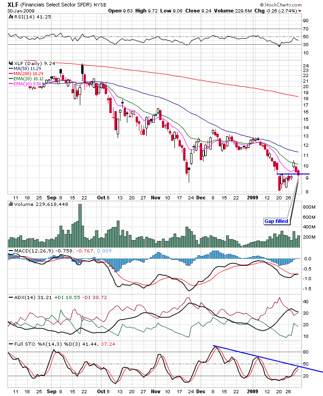Screen dimensions: 323x396
Task: Click the NYSE exchange label
Action: pyautogui.click(x=100, y=5)
